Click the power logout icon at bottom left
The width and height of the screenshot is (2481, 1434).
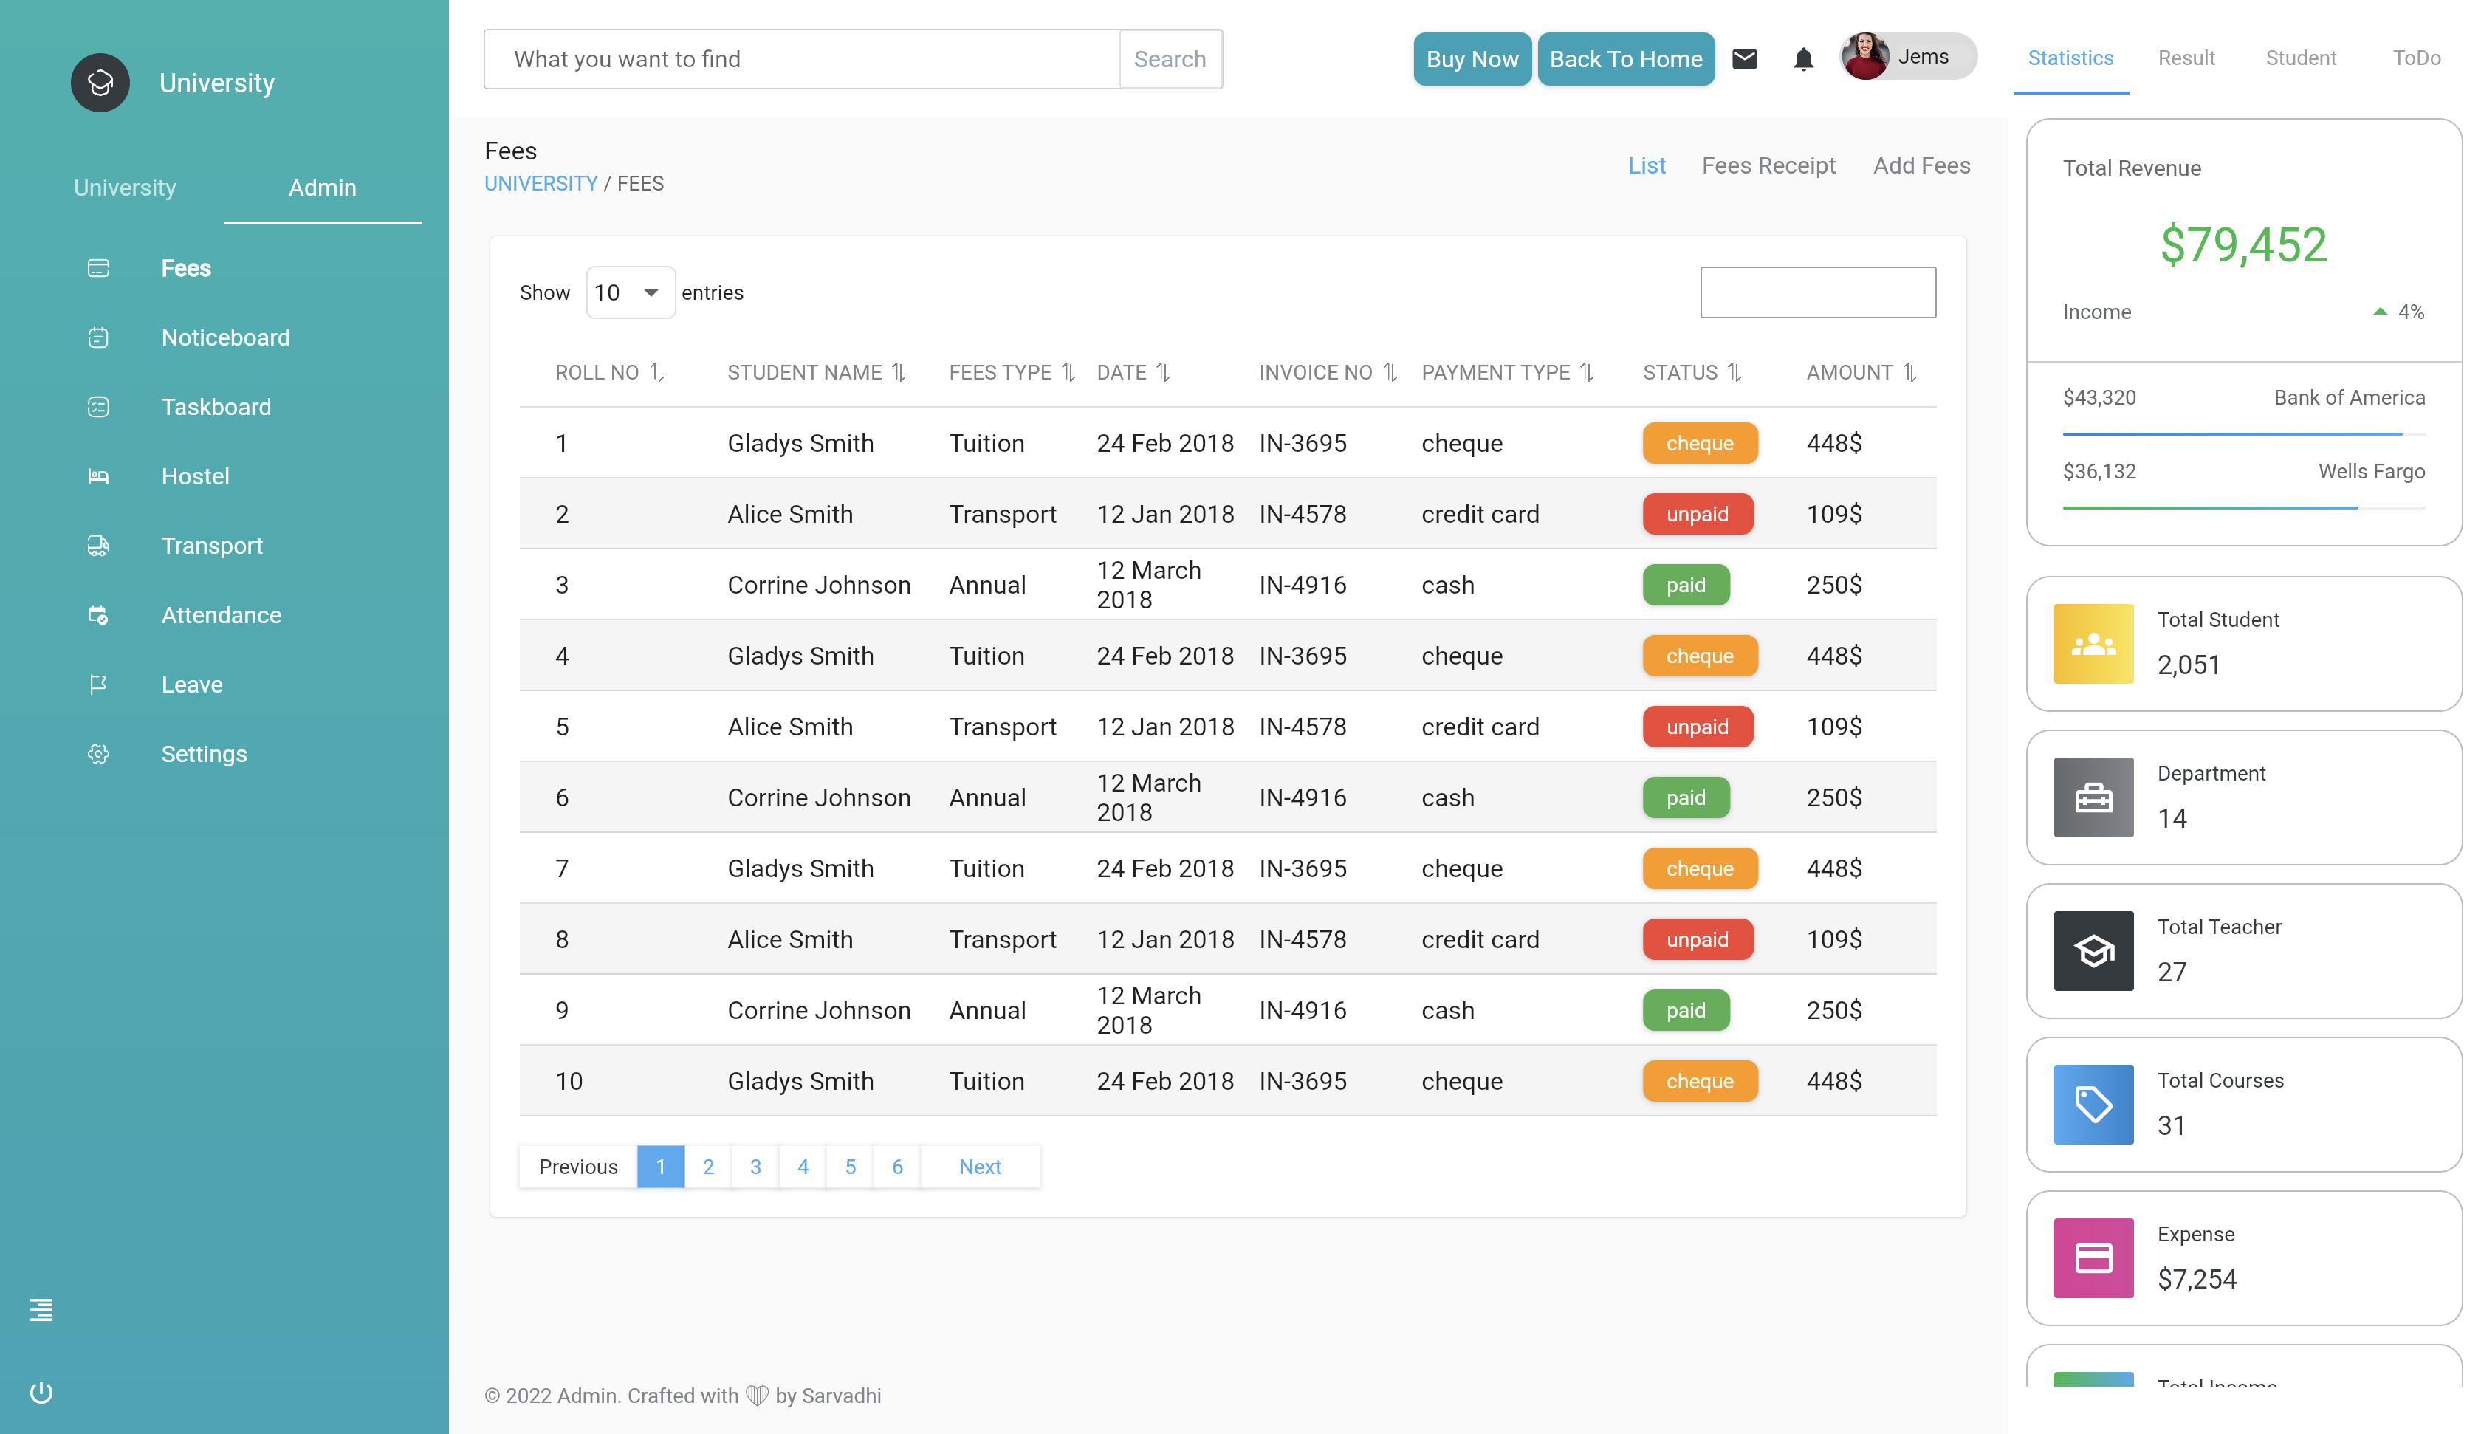(41, 1392)
